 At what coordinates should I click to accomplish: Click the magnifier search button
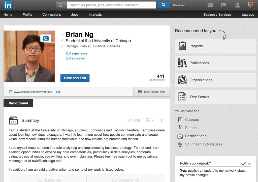pos(163,5)
